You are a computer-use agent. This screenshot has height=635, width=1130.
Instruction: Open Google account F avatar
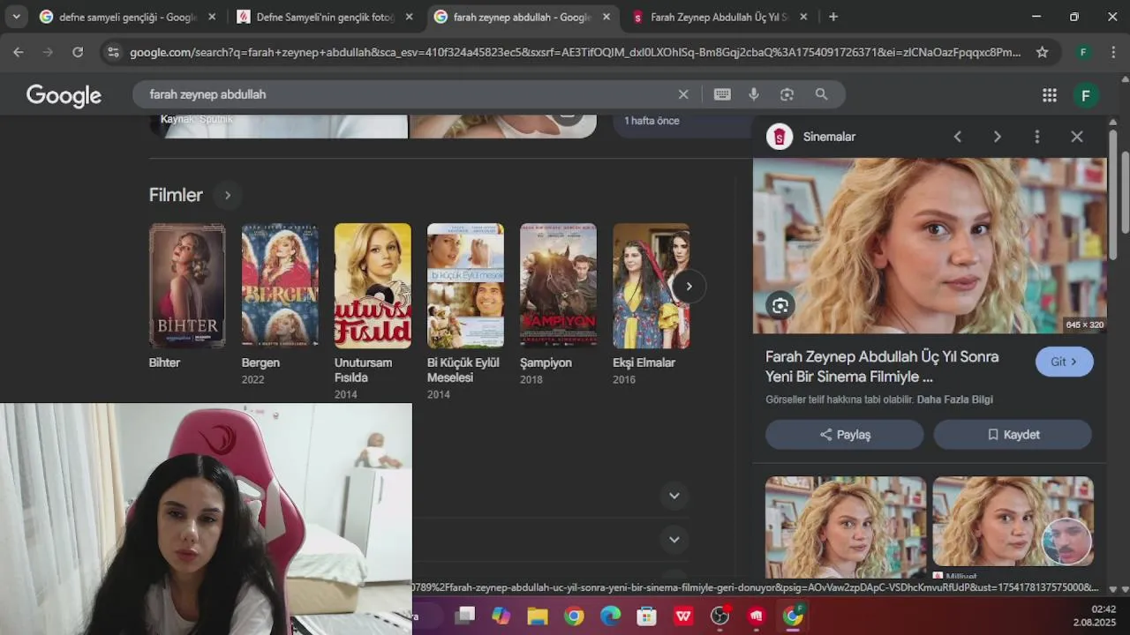point(1086,95)
